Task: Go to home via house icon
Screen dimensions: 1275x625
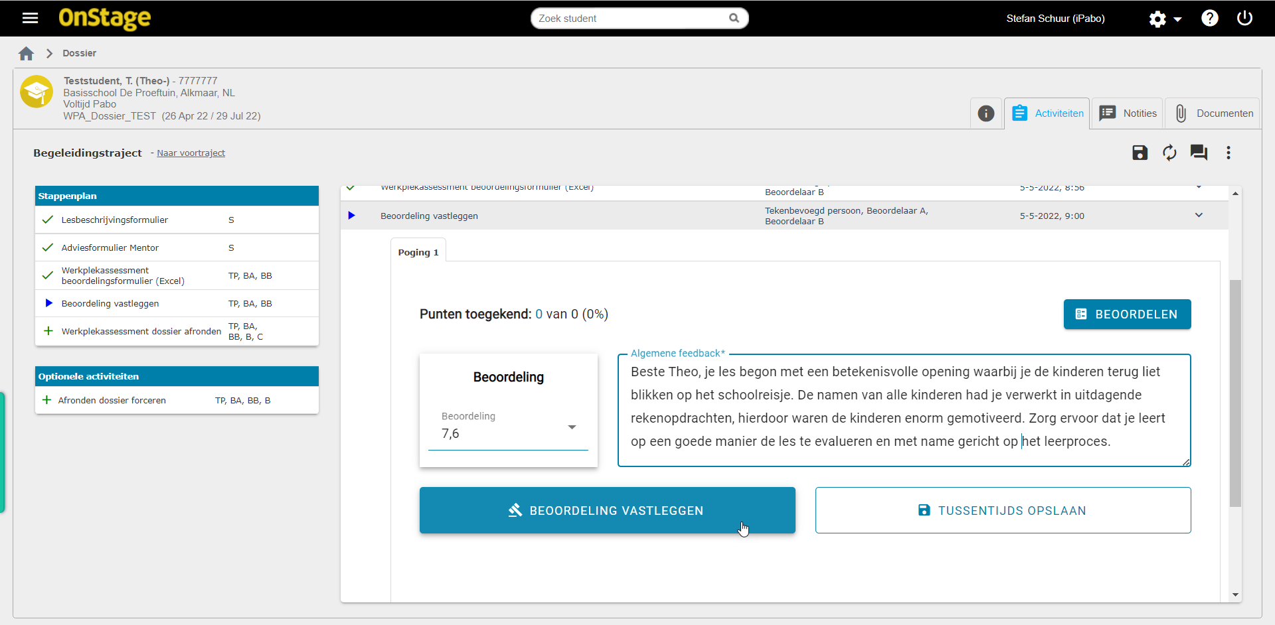Action: 27,53
